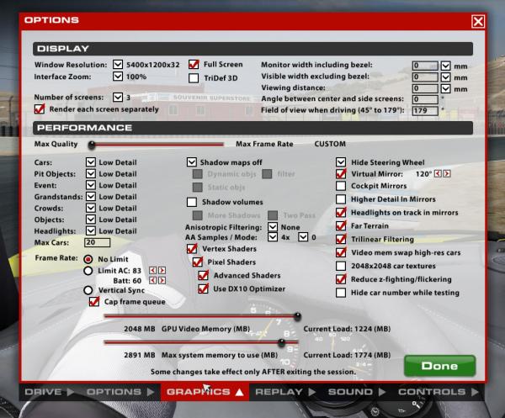The height and width of the screenshot is (418, 505).
Task: Click the Limit AC increase arrow
Action: [160, 270]
